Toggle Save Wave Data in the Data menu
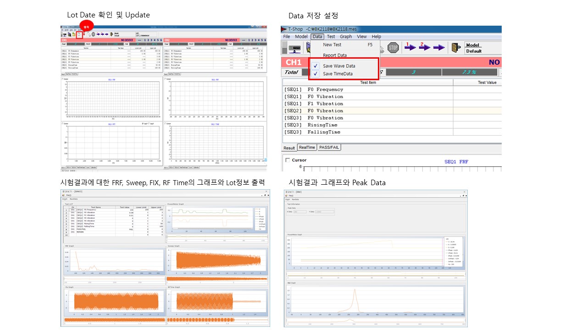 click(339, 66)
